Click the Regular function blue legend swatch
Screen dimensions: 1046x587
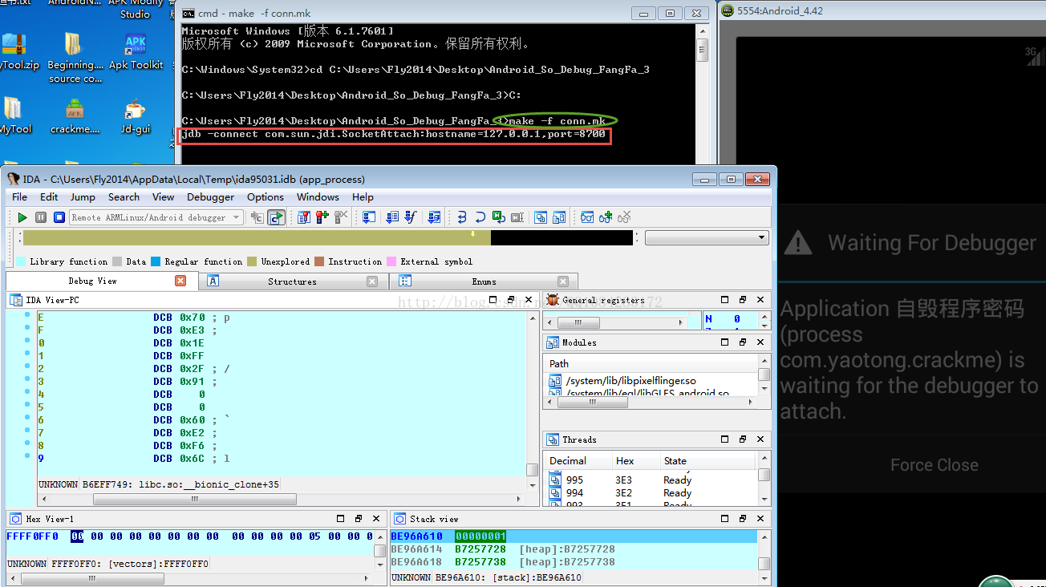click(156, 261)
